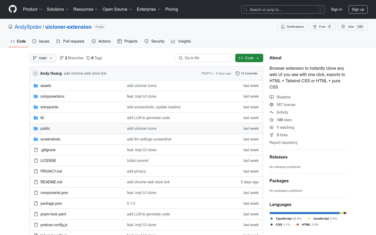Open the Code tab
376x235 pixels.
(x=18, y=41)
